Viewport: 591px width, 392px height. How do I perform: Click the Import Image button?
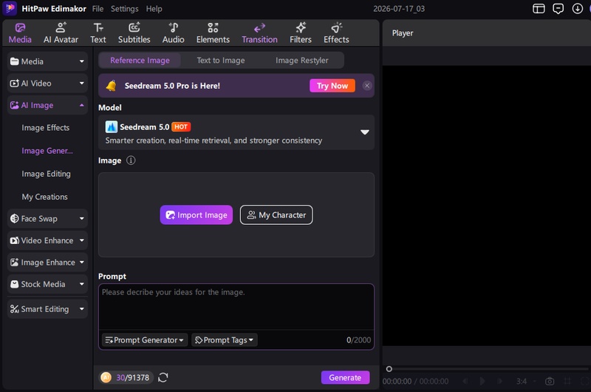coord(197,215)
